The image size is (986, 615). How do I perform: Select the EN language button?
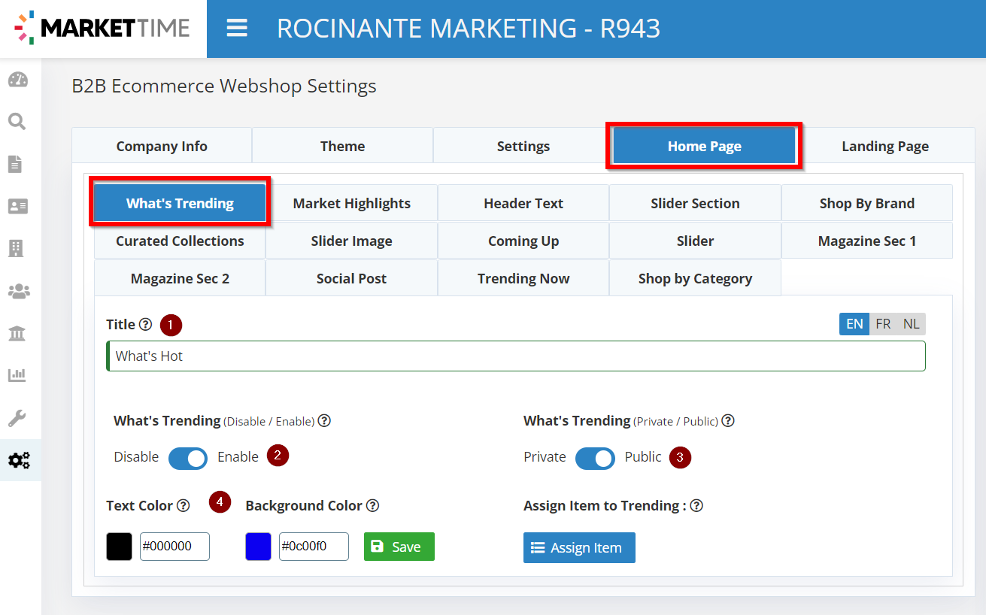point(854,324)
